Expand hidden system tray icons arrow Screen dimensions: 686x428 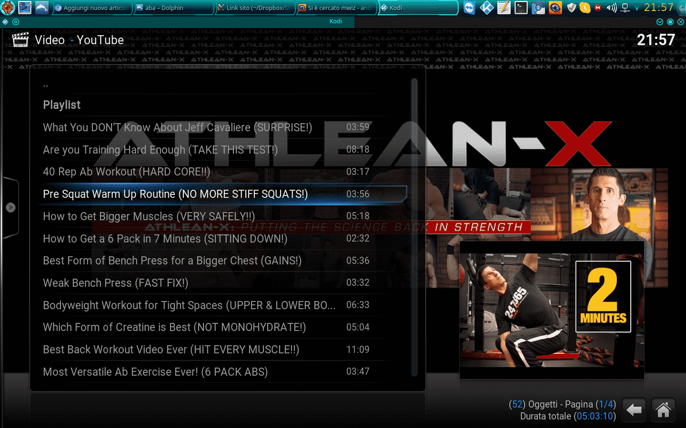[x=637, y=8]
